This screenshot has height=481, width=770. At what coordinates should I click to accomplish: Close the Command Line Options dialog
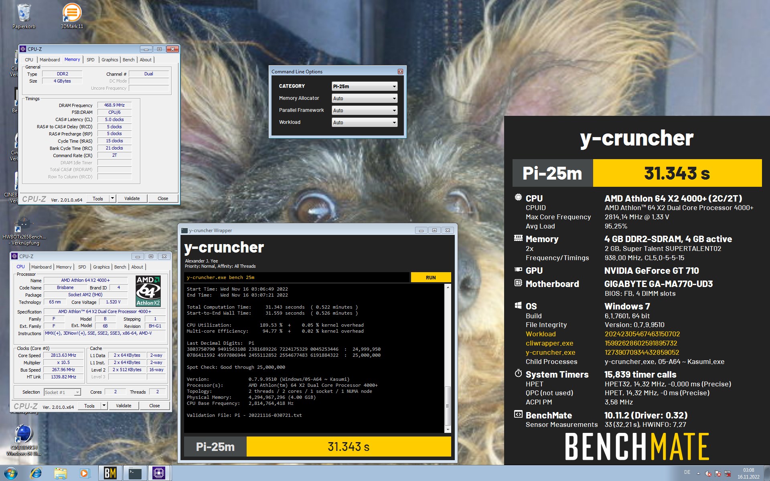click(x=400, y=71)
